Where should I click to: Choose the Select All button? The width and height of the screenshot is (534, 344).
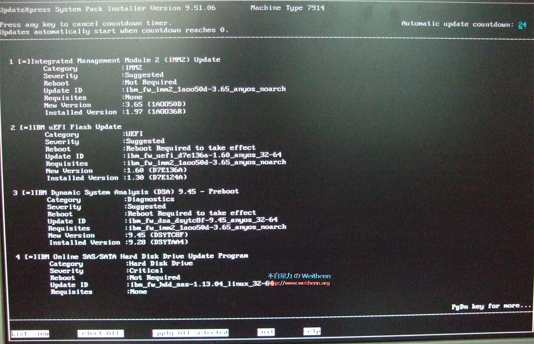pyautogui.click(x=100, y=333)
